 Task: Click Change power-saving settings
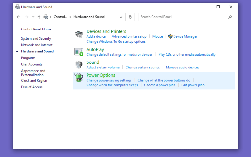pos(109,80)
